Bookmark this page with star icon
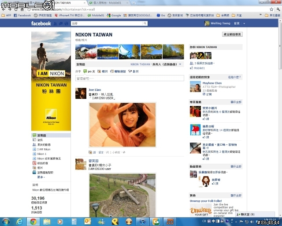Image resolution: width=282 pixels, height=226 pixels. coord(271,9)
